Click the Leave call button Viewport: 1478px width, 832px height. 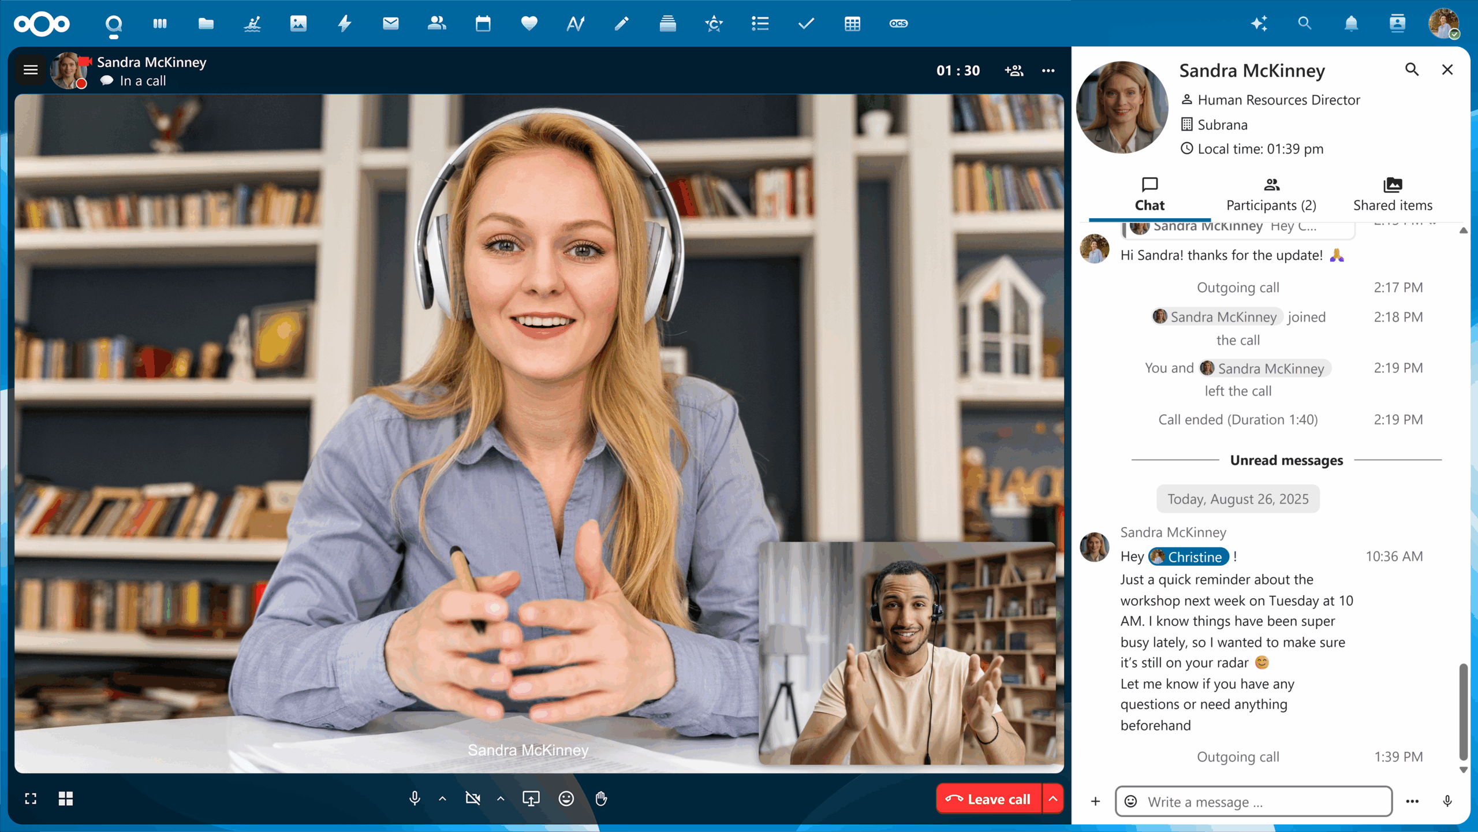pos(988,799)
